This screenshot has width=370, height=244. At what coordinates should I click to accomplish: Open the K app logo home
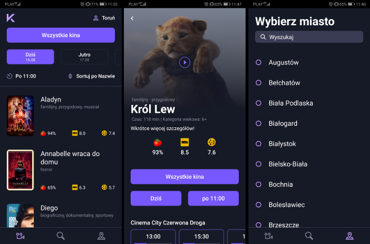click(11, 18)
